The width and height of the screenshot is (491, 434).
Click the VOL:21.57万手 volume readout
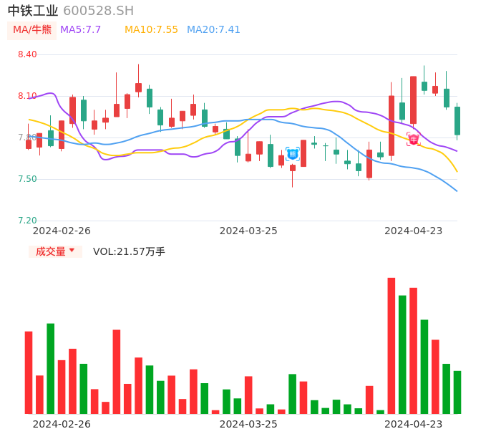coord(129,251)
